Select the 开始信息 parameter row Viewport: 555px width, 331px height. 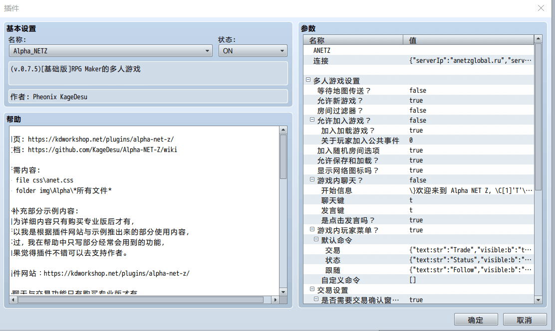(x=419, y=190)
